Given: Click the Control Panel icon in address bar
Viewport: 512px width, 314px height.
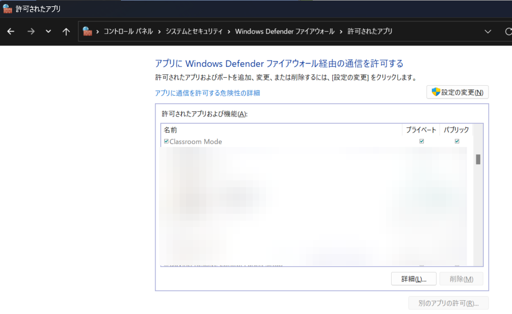Looking at the screenshot, I should click(88, 31).
